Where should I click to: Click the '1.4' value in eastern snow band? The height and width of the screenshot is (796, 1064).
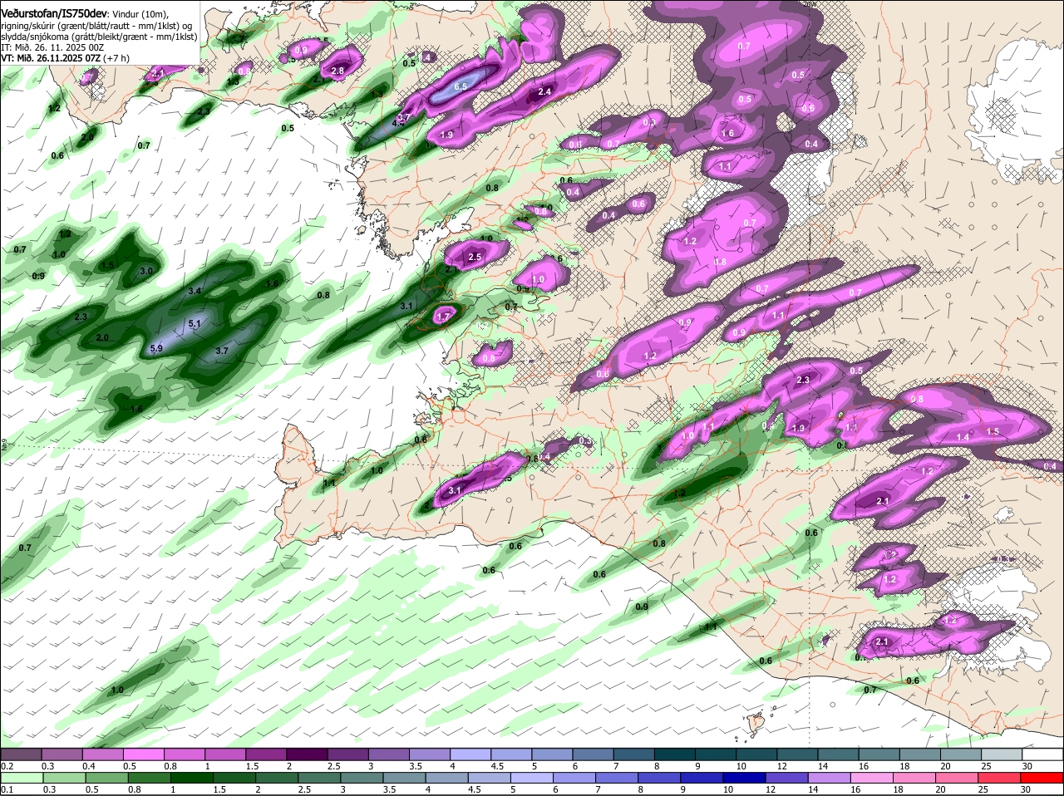(x=963, y=437)
